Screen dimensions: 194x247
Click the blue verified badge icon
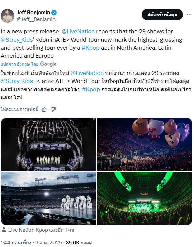(54, 13)
